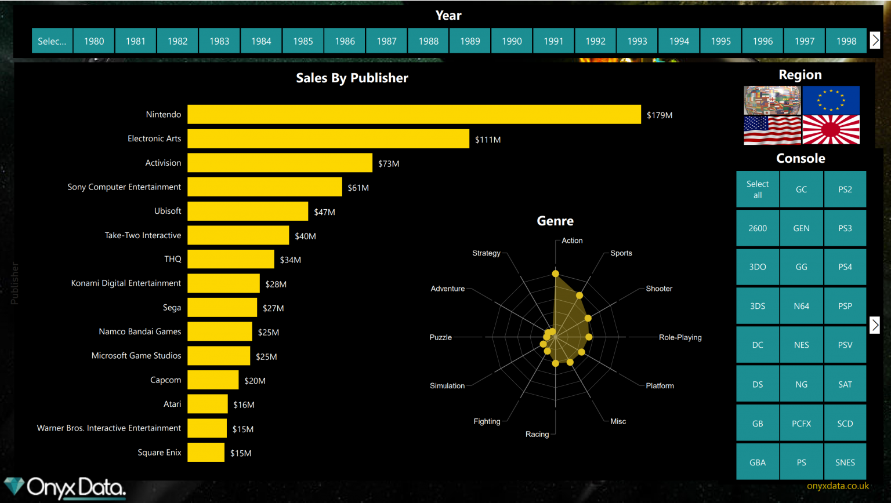This screenshot has height=503, width=891.
Task: Filter consoles by N64
Action: tap(801, 305)
